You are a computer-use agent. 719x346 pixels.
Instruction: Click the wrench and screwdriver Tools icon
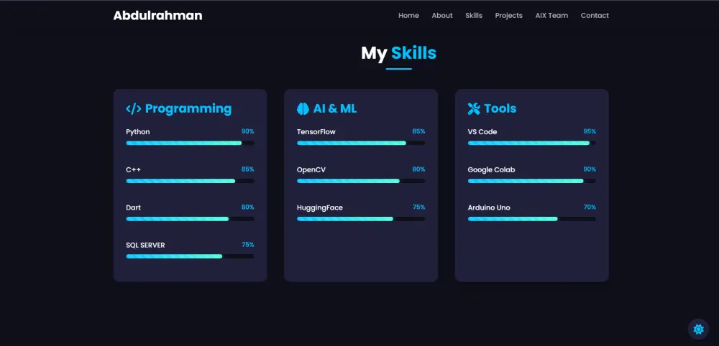tap(474, 108)
